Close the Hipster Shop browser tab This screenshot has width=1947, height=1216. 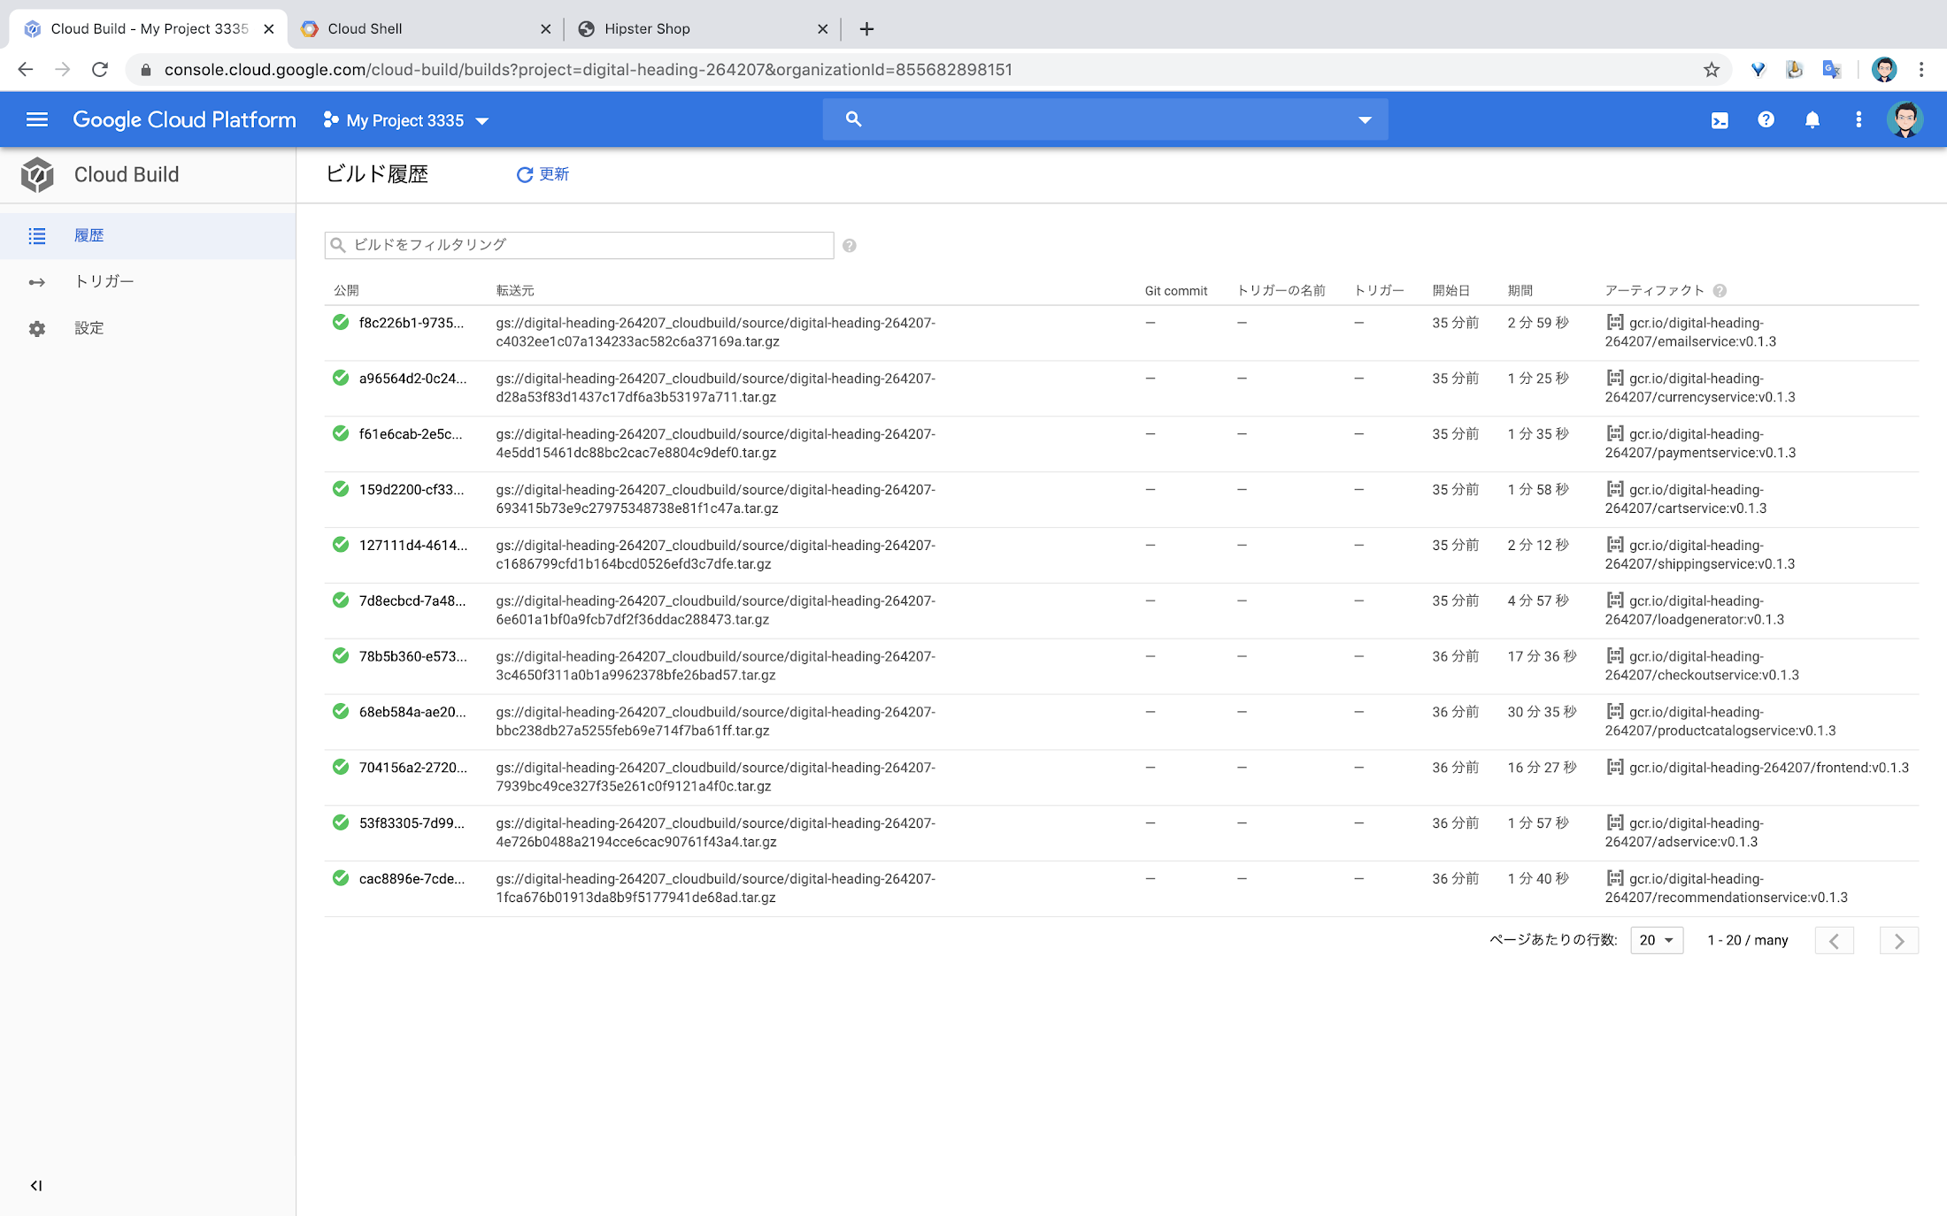pos(822,29)
